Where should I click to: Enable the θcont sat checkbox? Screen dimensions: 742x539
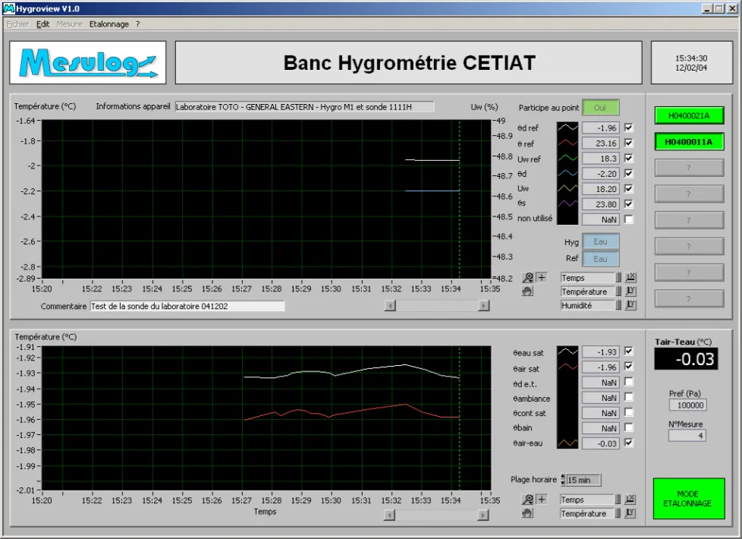629,412
